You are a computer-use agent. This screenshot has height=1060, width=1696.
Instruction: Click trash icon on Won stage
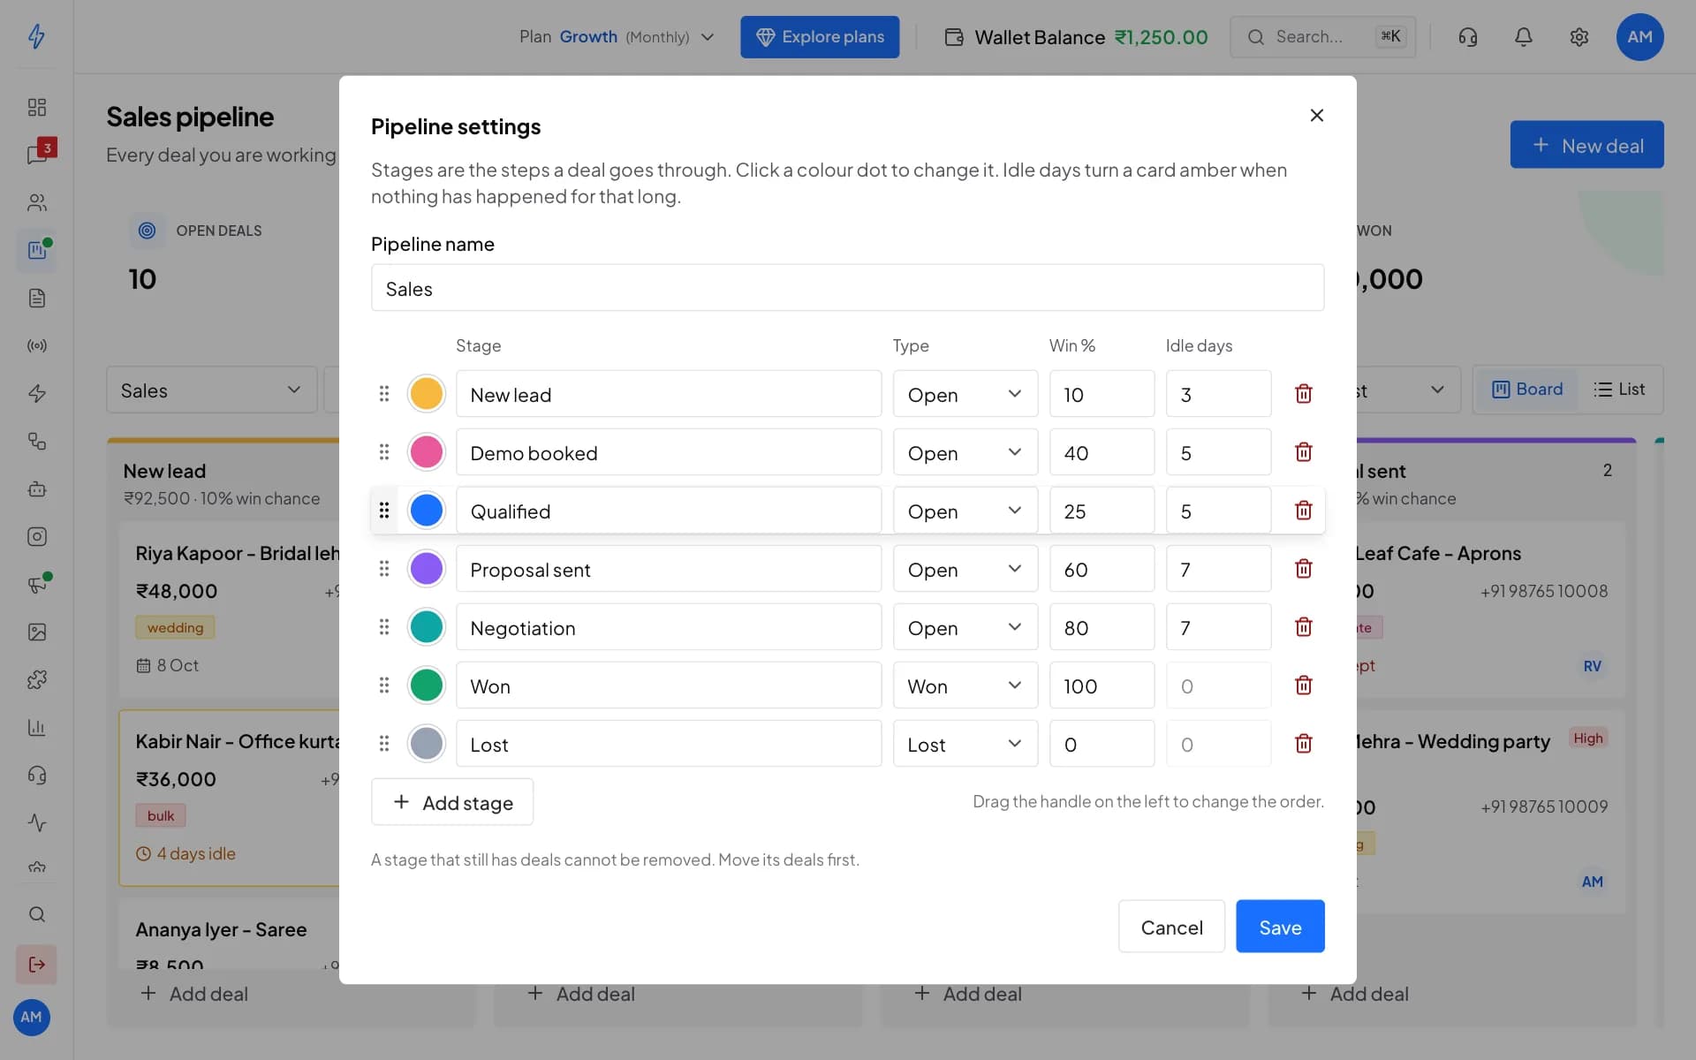point(1303,685)
